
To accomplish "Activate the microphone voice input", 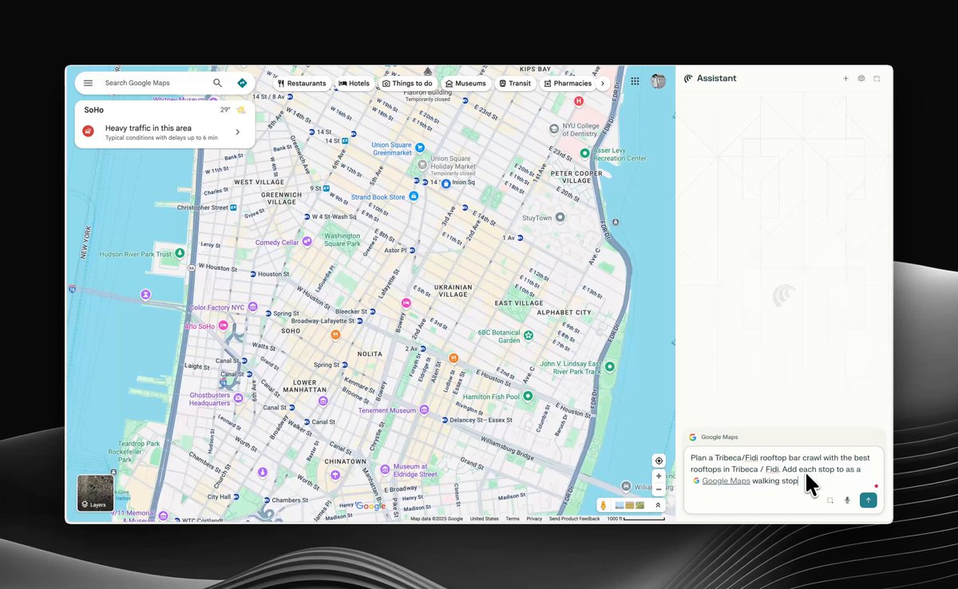I will point(847,500).
